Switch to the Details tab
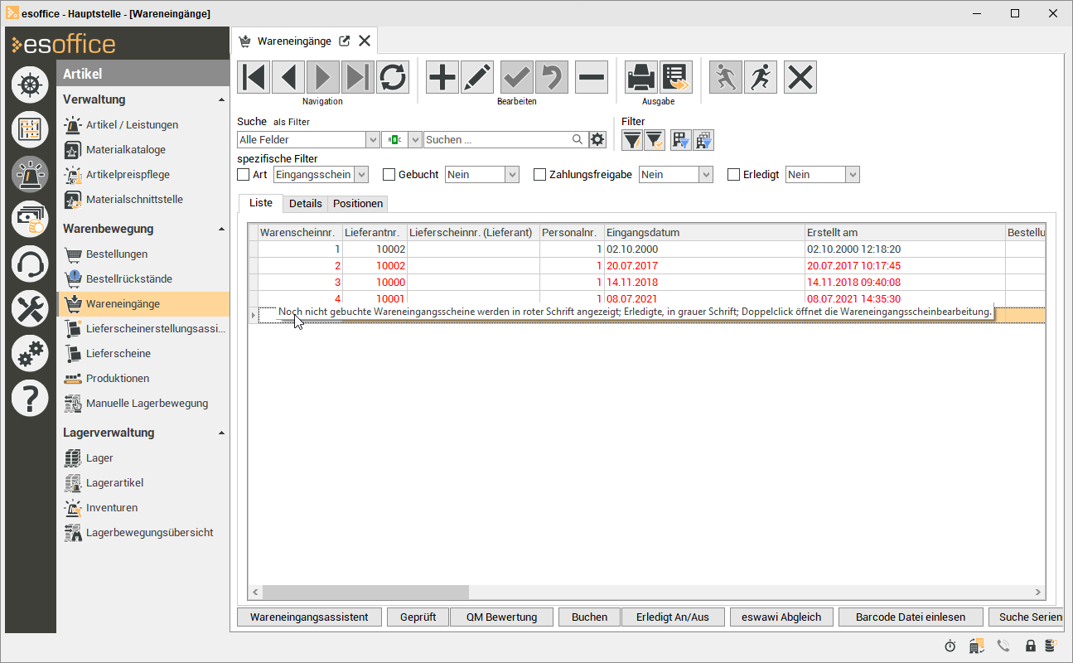Viewport: 1073px width, 663px height. click(x=306, y=204)
